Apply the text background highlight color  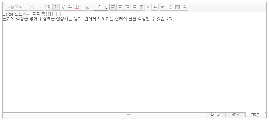87,7
